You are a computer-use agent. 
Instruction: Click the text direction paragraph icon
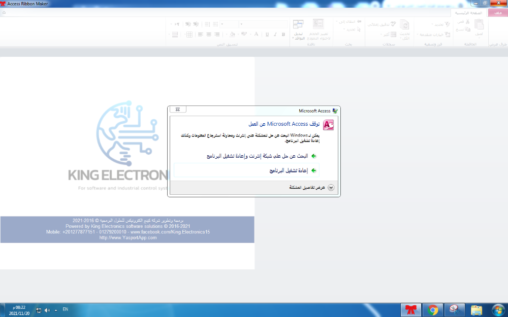click(177, 24)
